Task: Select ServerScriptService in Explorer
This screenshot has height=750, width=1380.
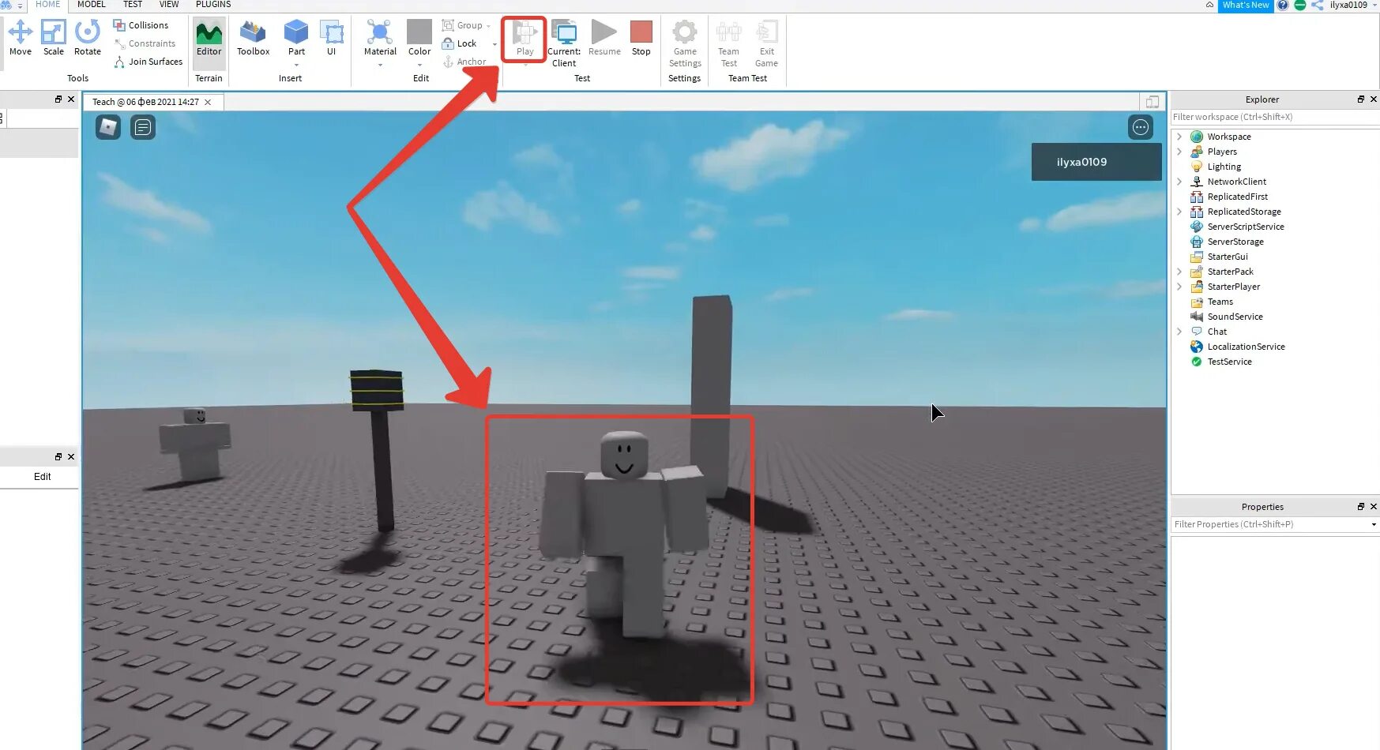Action: point(1245,227)
